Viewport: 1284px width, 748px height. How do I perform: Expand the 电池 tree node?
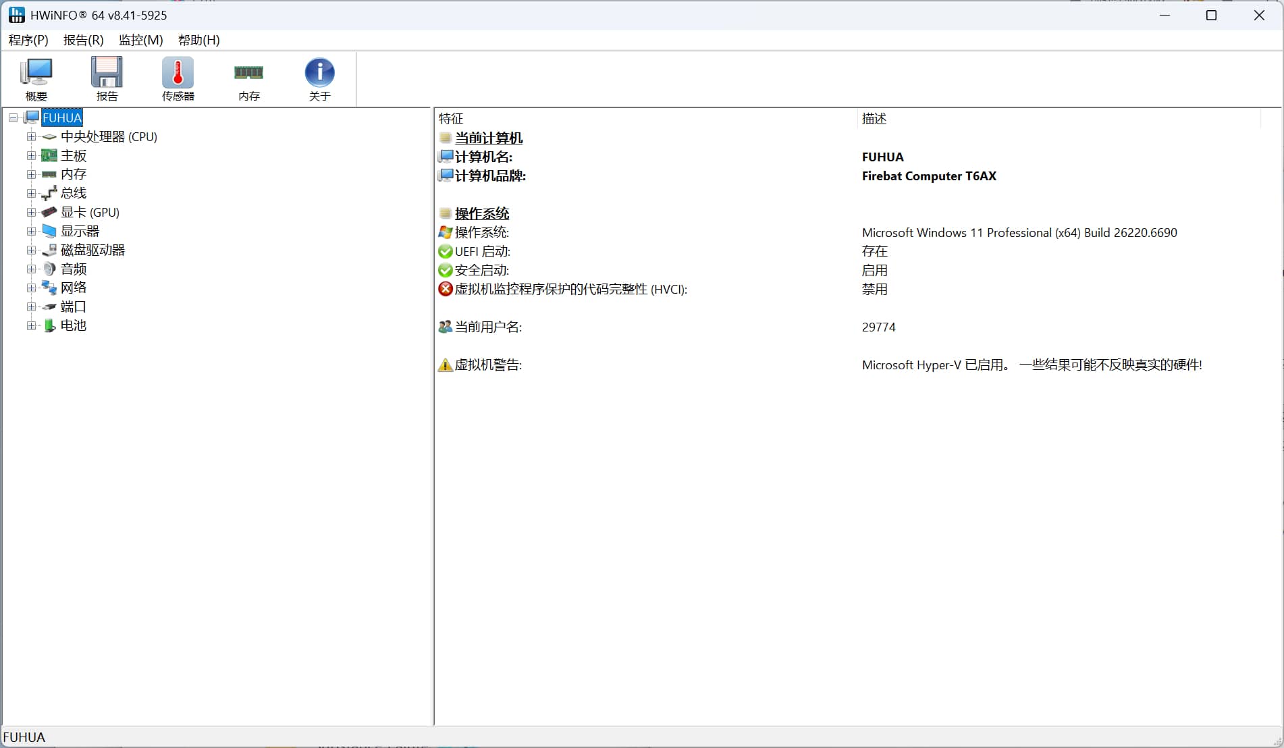31,325
